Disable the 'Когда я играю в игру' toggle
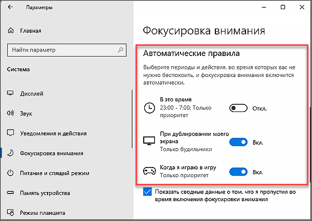 coord(238,172)
